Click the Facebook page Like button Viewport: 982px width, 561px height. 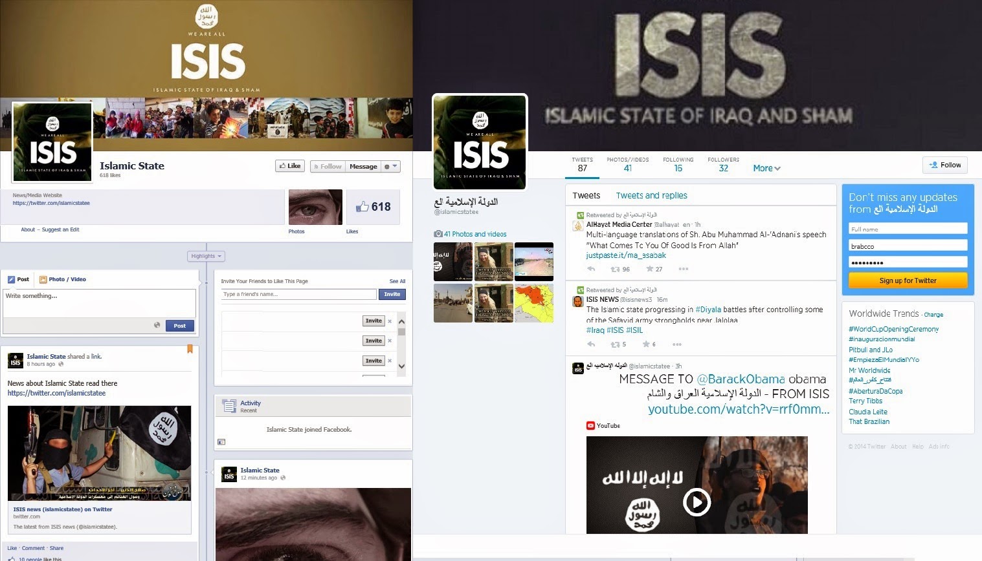pos(289,166)
